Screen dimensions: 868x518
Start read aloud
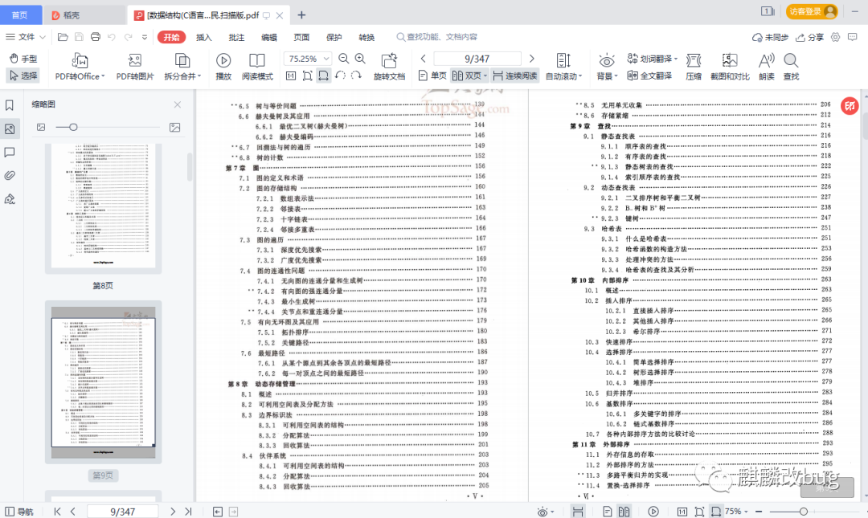point(767,67)
